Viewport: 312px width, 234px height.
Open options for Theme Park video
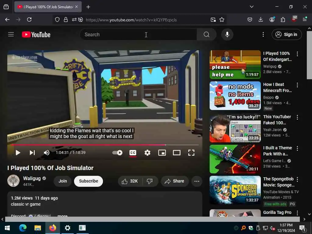297,148
